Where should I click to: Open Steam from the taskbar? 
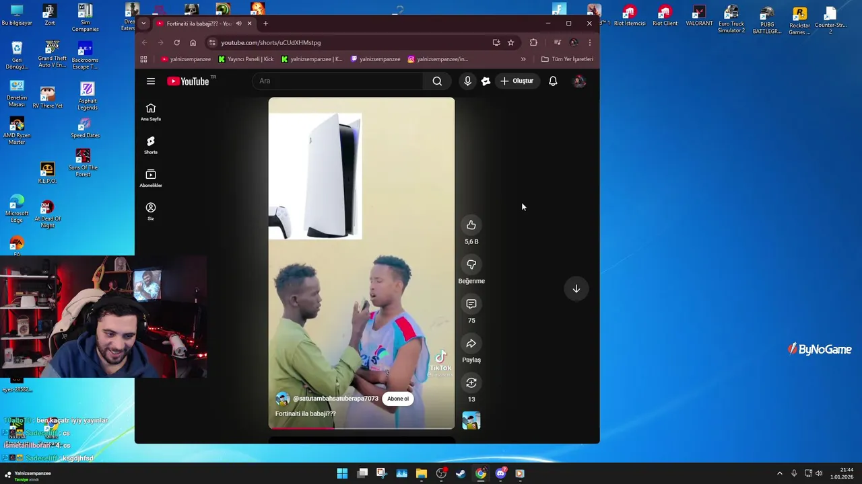click(461, 473)
